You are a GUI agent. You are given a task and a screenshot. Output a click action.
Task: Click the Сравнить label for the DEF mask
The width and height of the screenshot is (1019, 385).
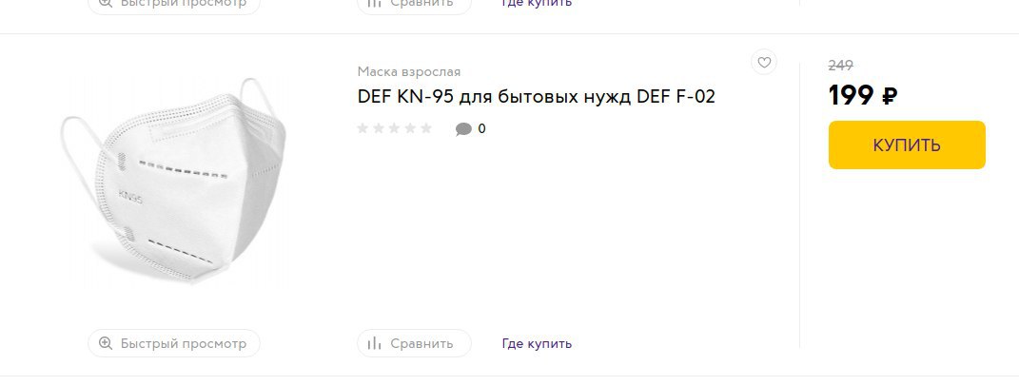tap(421, 343)
